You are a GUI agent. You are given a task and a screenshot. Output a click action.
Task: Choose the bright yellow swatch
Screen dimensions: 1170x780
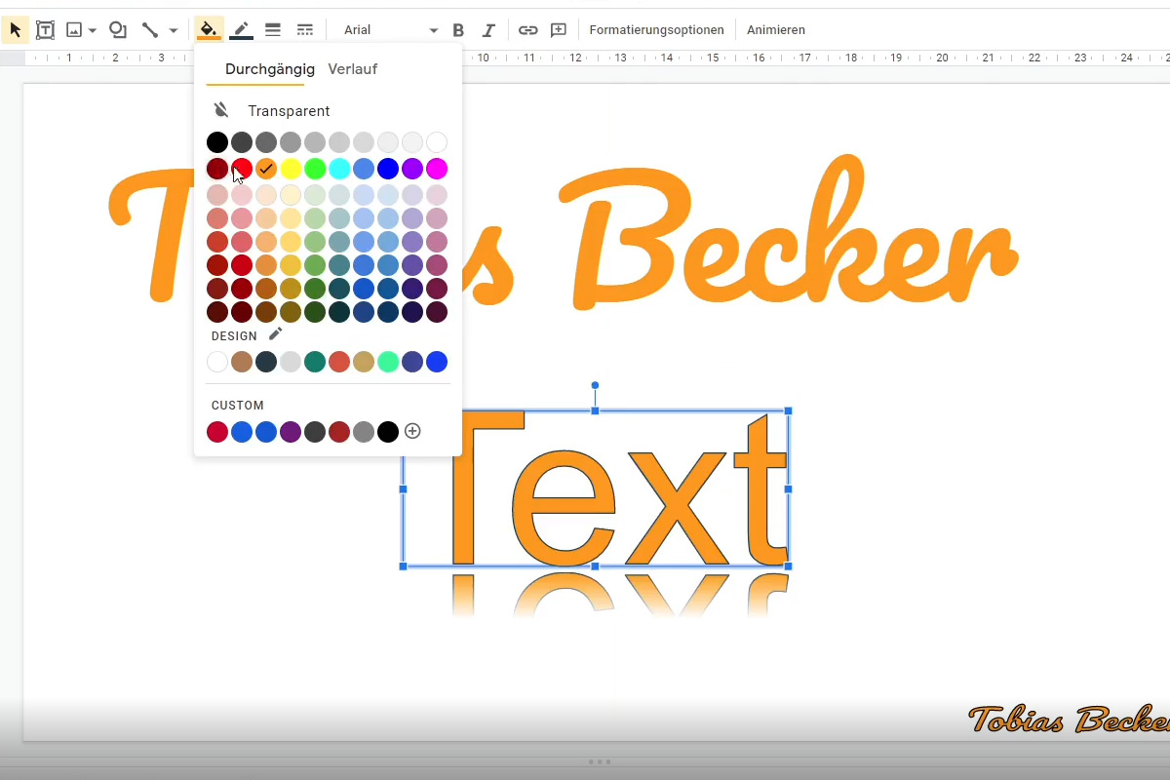coord(291,169)
